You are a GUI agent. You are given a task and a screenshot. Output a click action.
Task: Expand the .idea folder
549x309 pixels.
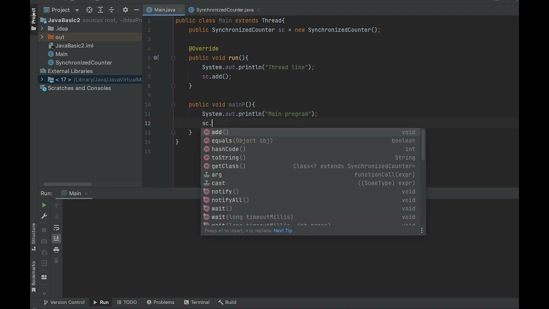42,29
